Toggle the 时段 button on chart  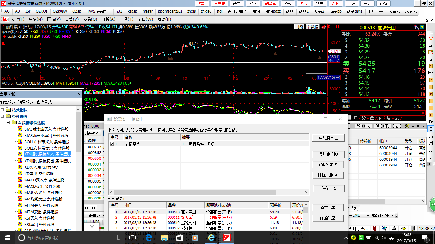click(299, 27)
